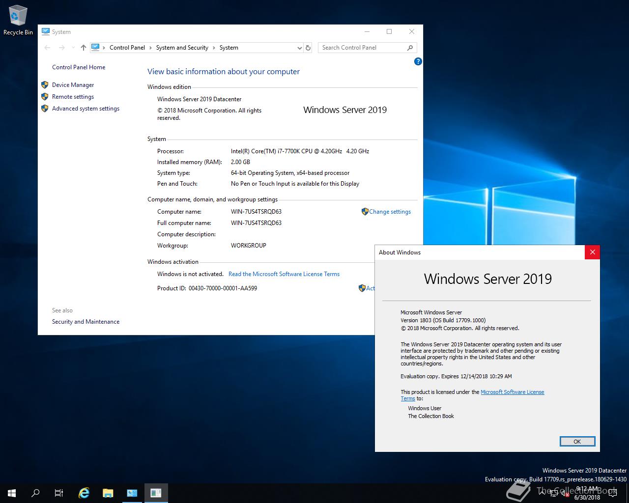Open clock showing 6/30/2018
Image resolution: width=629 pixels, height=503 pixels.
coord(587,493)
